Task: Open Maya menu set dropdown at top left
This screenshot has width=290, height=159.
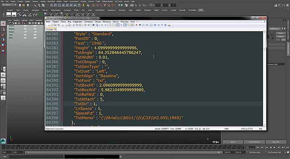Action: pyautogui.click(x=9, y=5)
